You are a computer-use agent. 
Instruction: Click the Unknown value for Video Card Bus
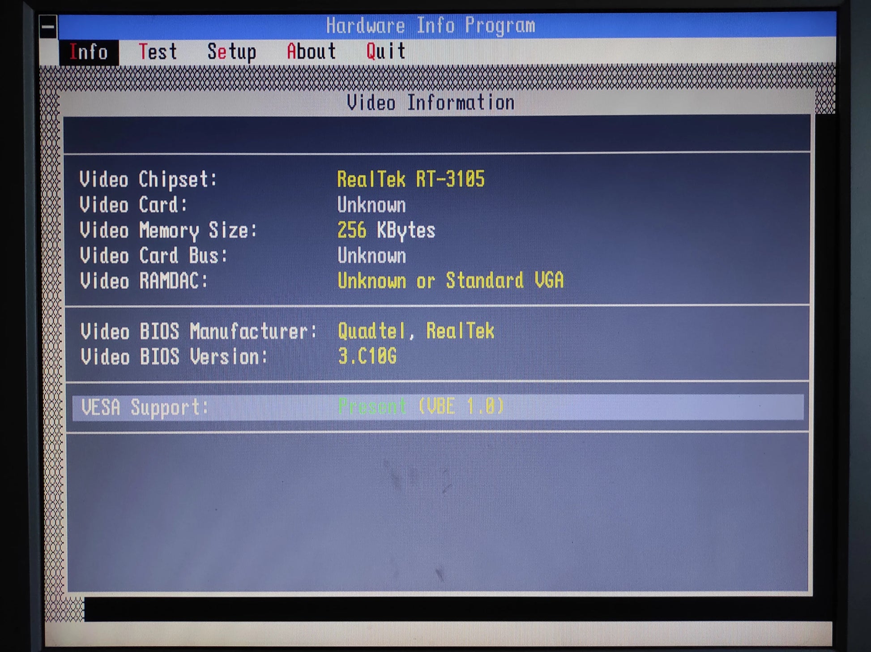[x=371, y=256]
